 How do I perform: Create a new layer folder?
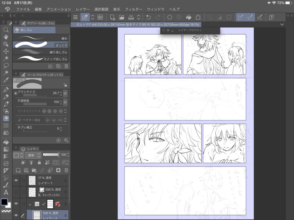(34, 170)
